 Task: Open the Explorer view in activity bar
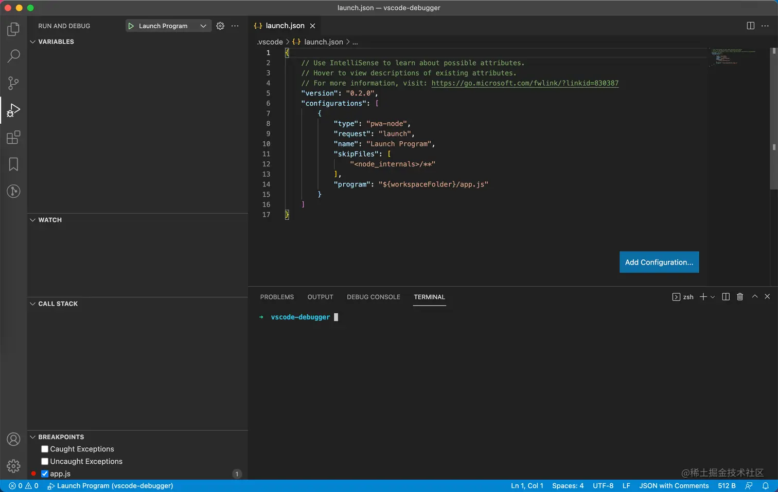[13, 29]
